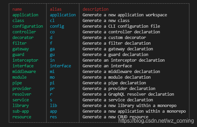Select the 'configuration' name text
This screenshot has width=197, height=127.
[x=28, y=26]
